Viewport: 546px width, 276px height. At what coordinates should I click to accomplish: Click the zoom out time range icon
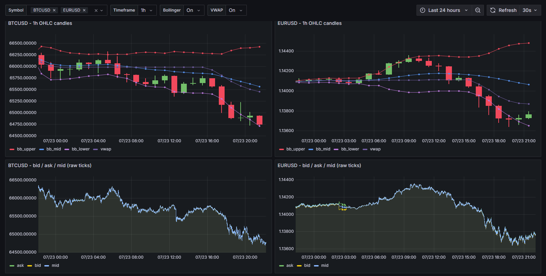[x=478, y=10]
